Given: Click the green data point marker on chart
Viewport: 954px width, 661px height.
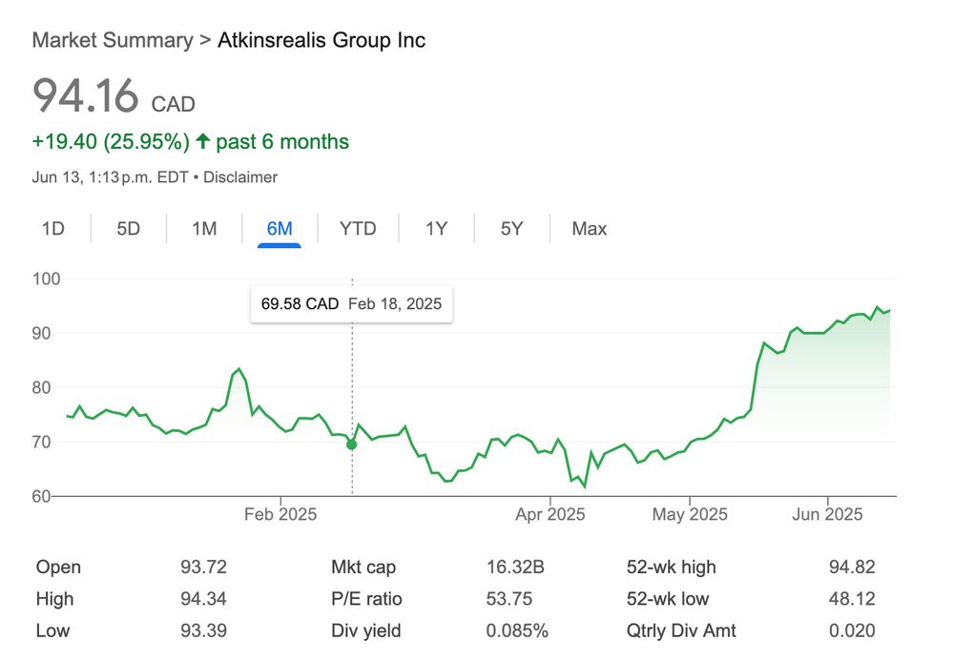Looking at the screenshot, I should [x=351, y=444].
